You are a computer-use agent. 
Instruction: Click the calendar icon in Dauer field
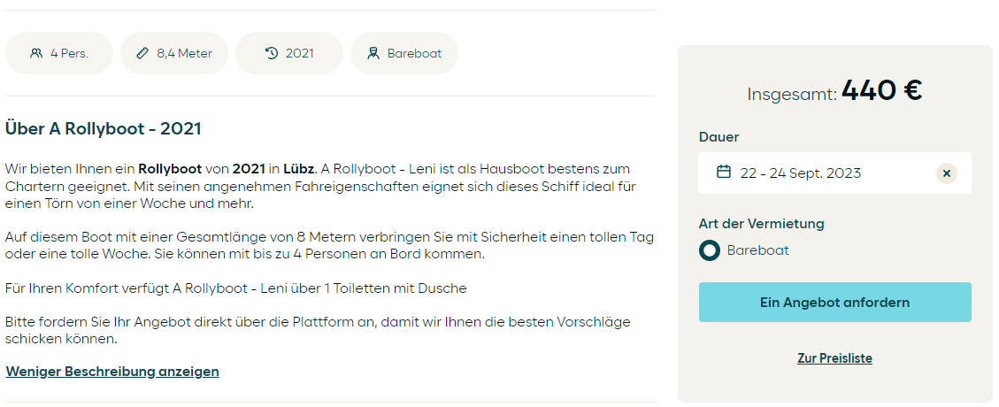(x=724, y=172)
